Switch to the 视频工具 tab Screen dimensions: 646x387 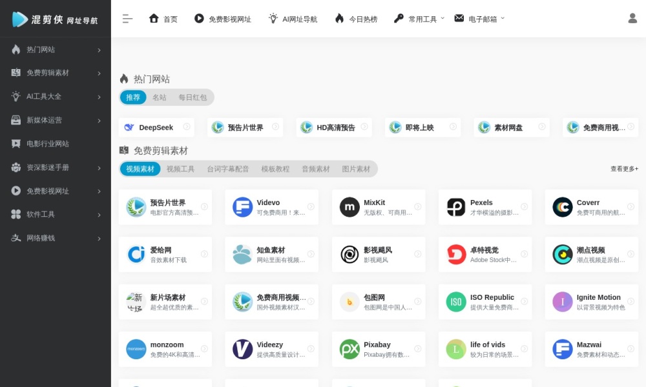[x=180, y=169]
